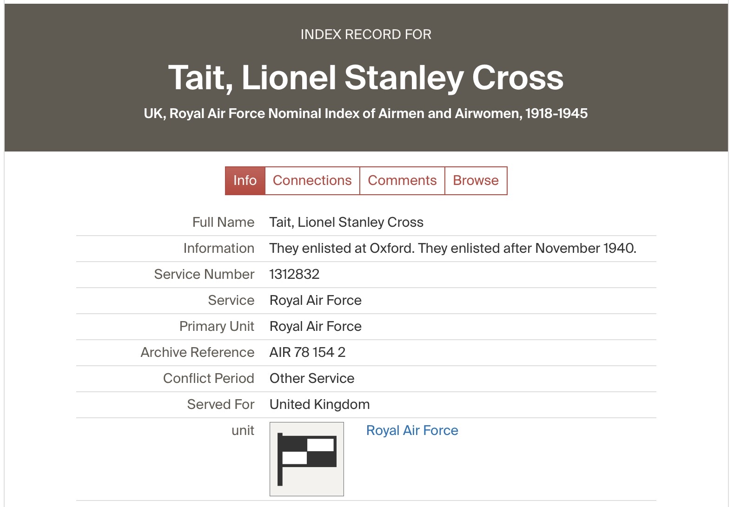Image resolution: width=734 pixels, height=507 pixels.
Task: Click the Served For value United Kingdom
Action: click(x=319, y=404)
